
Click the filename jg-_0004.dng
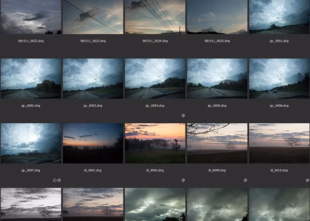pyautogui.click(x=155, y=106)
